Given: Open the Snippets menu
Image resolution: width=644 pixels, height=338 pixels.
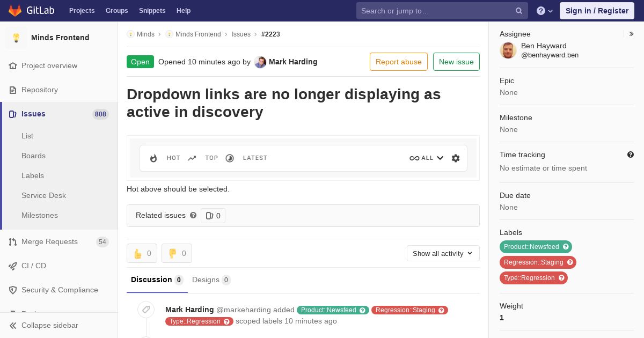Looking at the screenshot, I should point(152,11).
